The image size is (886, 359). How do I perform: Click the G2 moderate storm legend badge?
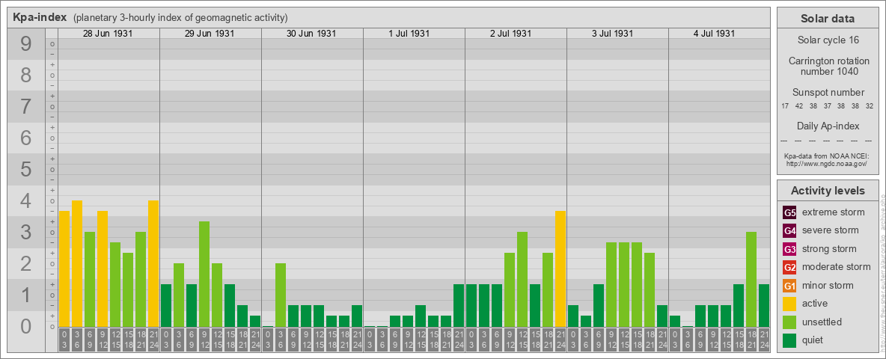(x=789, y=267)
